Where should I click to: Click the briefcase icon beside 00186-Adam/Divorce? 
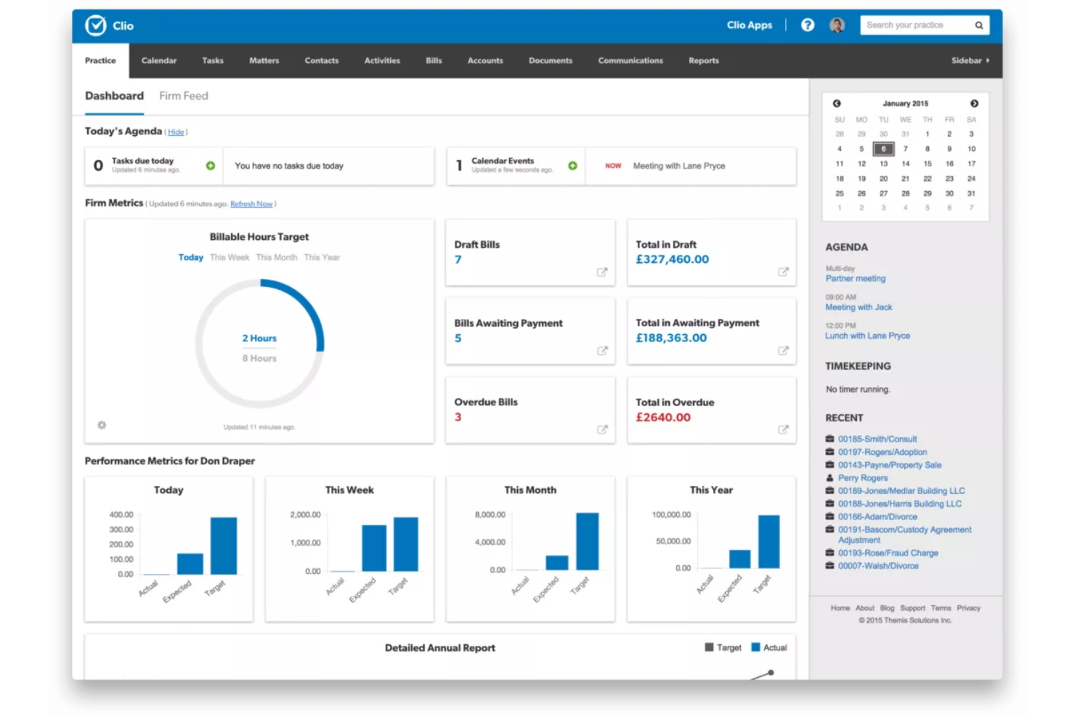[829, 517]
